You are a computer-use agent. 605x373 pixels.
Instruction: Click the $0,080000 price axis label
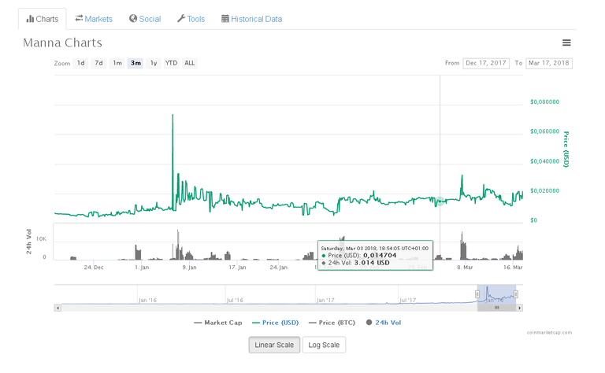[x=544, y=102]
